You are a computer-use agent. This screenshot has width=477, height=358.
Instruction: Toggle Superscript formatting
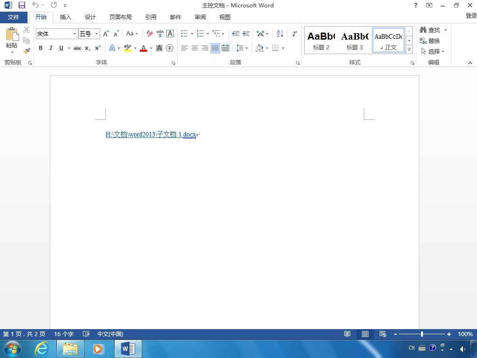pos(98,48)
